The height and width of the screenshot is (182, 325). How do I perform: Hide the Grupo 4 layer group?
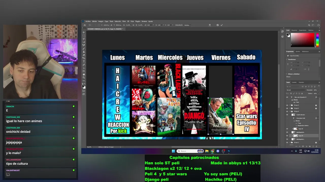(287, 111)
